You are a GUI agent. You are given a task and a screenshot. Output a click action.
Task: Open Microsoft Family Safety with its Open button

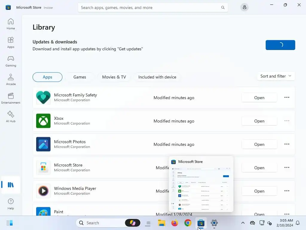[259, 98]
